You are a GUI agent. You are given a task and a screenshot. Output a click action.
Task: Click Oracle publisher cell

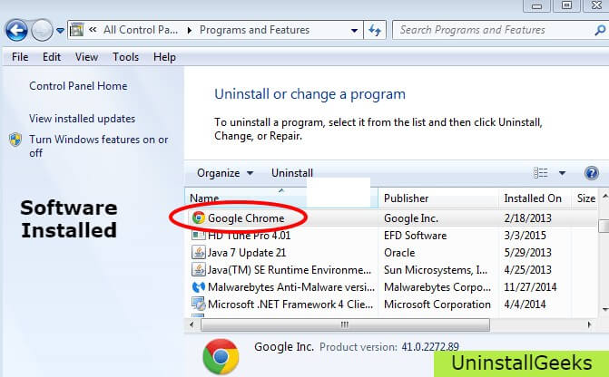(x=399, y=253)
